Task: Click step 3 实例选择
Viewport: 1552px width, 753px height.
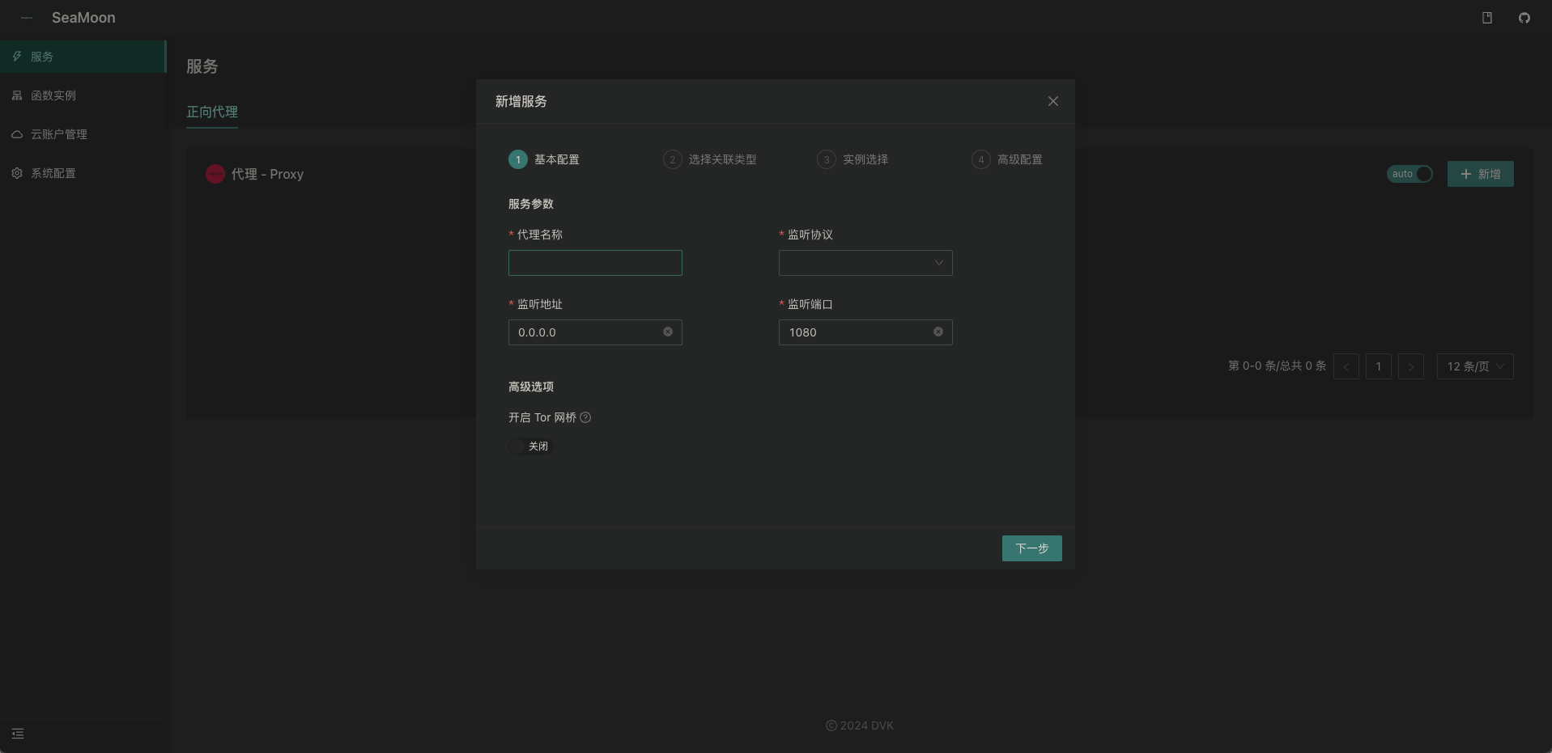Action: [x=853, y=159]
